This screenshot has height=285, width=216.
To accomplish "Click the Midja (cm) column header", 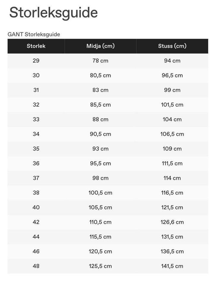I will (100, 46).
